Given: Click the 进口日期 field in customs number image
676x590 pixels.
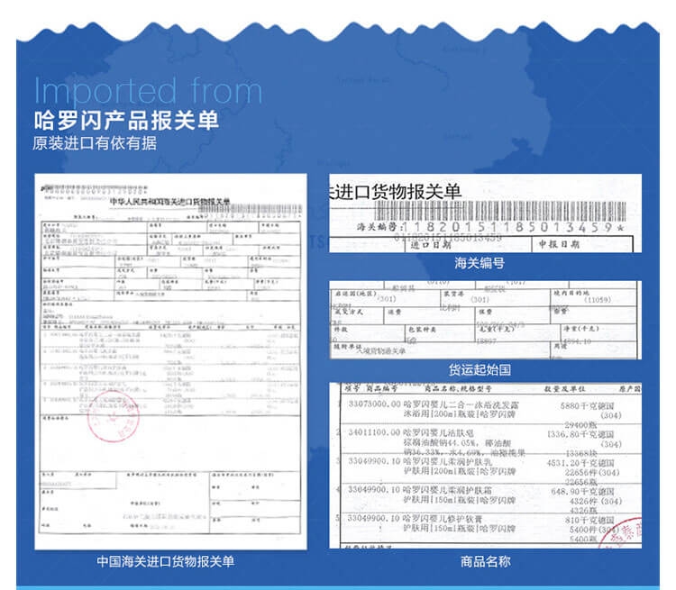Looking at the screenshot, I should point(431,244).
